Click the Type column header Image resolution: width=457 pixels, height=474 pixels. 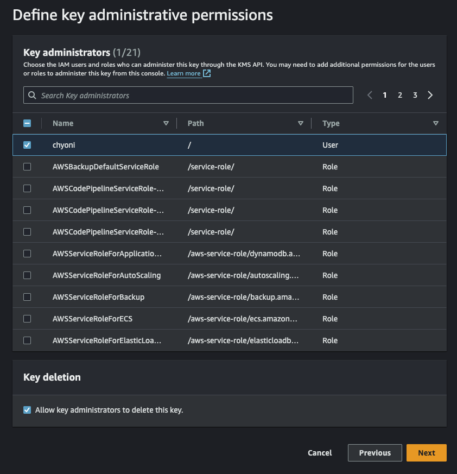click(x=331, y=123)
